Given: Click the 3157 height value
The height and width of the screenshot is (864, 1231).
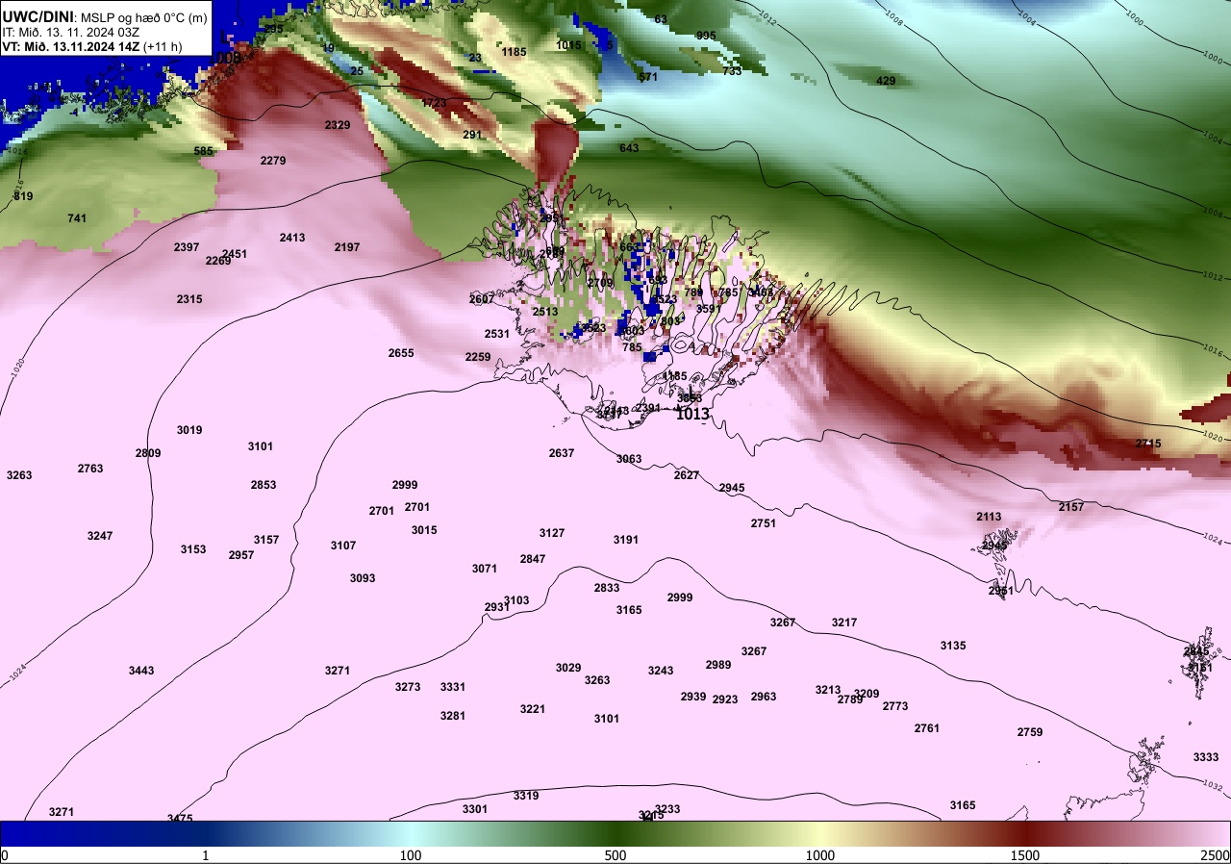Looking at the screenshot, I should point(266,540).
